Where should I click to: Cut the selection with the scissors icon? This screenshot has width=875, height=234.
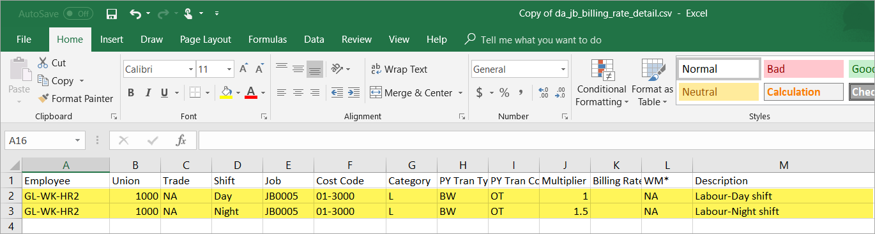coord(43,62)
